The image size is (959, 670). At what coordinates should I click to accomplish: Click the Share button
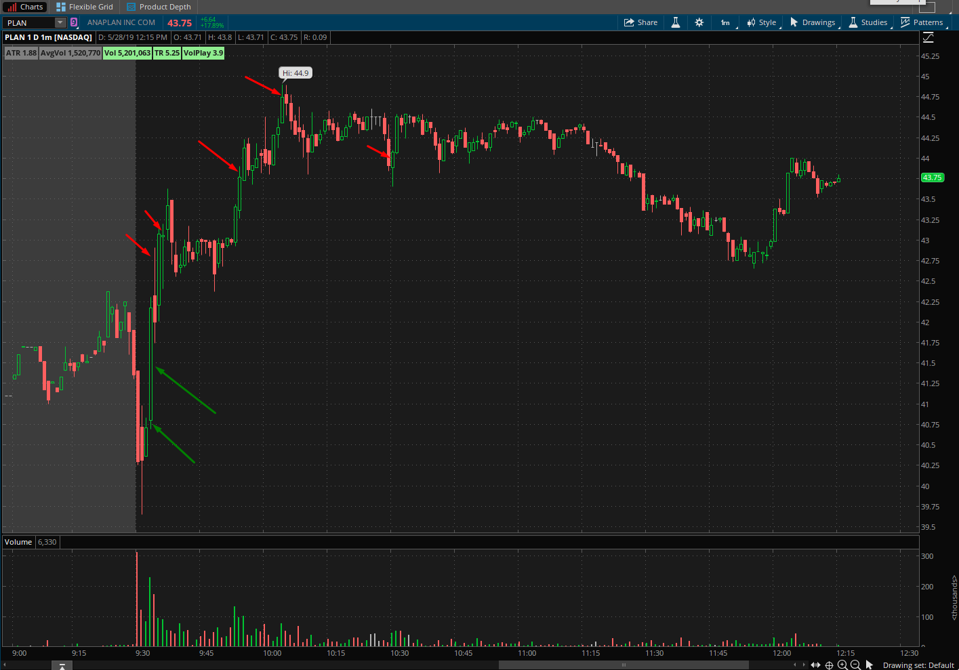coord(641,22)
